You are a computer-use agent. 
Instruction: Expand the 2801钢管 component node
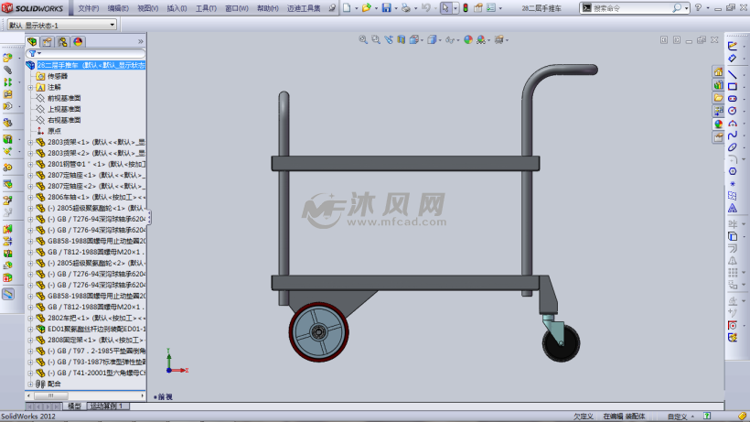click(x=30, y=165)
